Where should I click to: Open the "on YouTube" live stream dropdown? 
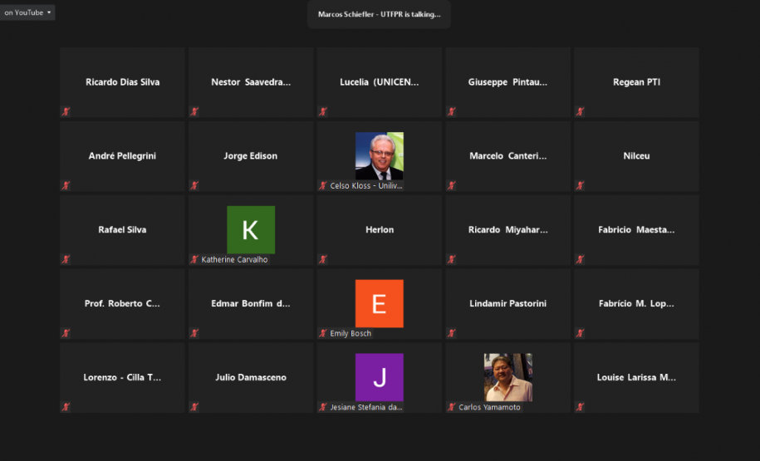27,12
